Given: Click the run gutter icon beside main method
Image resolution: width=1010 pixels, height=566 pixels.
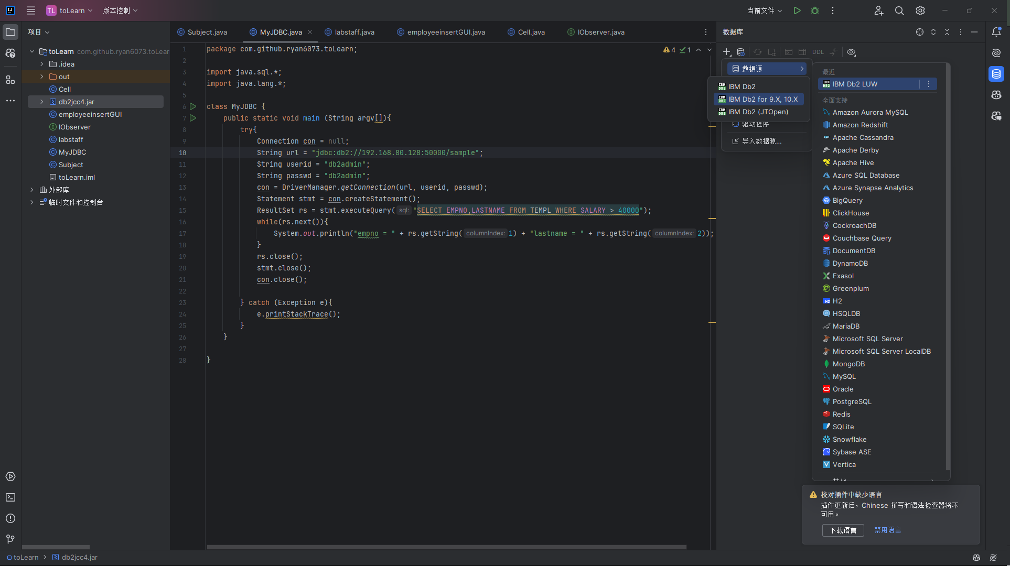Looking at the screenshot, I should 193,118.
